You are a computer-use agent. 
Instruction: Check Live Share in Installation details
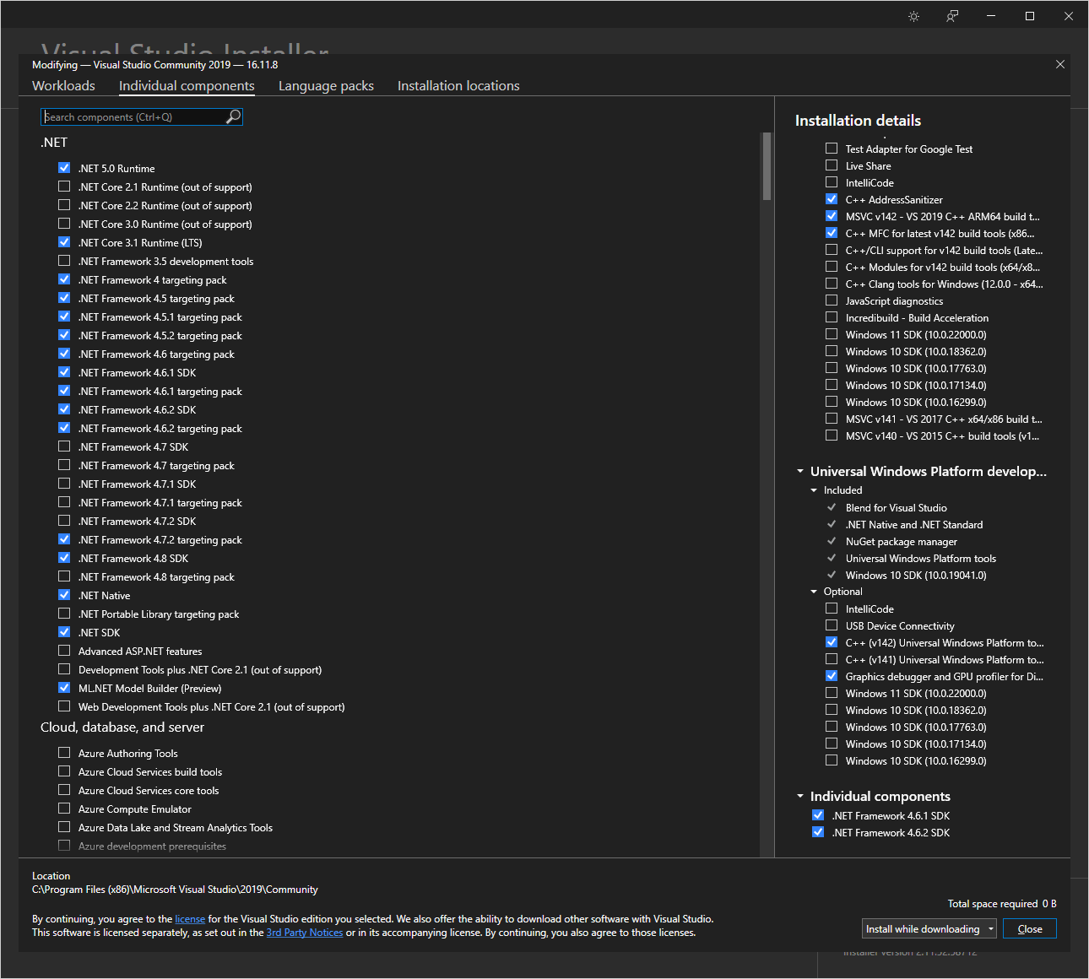[832, 165]
